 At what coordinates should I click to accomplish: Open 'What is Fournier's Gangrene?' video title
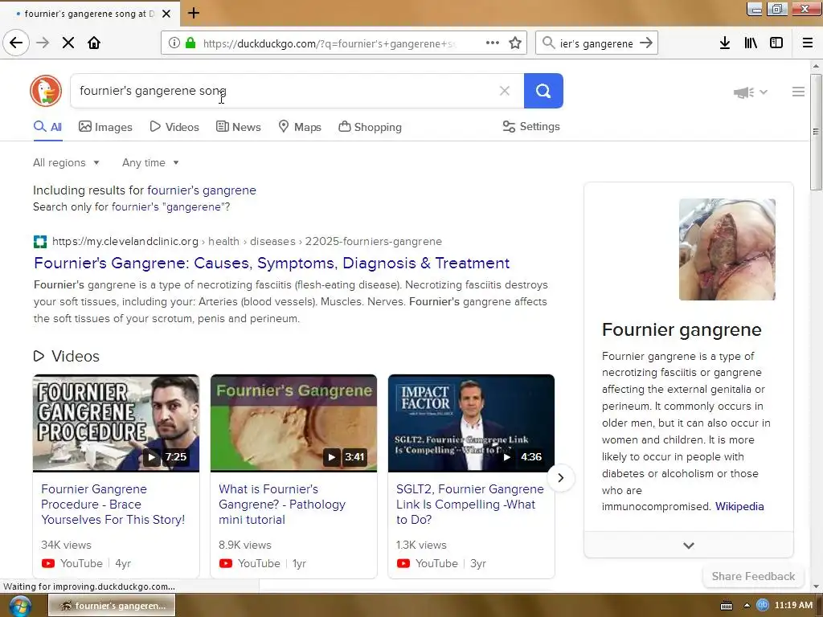pyautogui.click(x=282, y=505)
